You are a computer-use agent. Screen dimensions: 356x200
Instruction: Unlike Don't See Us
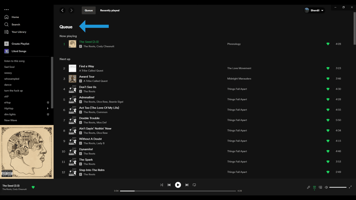(328, 89)
